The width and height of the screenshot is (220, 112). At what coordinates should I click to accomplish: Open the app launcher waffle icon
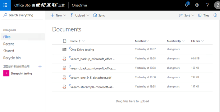5,5
